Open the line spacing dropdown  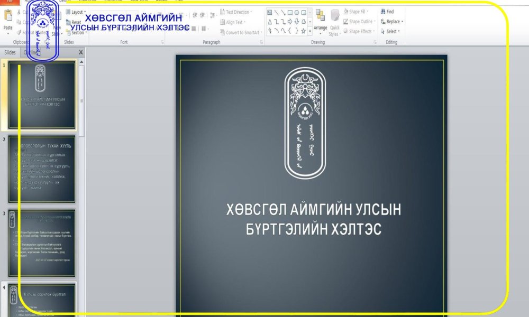click(213, 15)
